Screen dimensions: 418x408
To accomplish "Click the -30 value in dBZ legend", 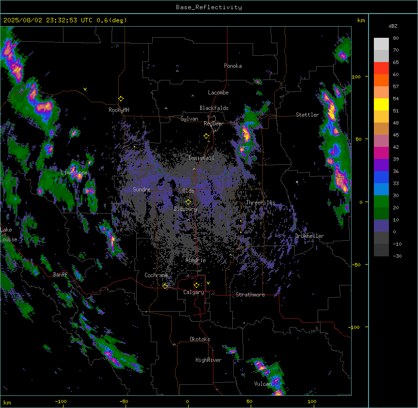I will 397,256.
